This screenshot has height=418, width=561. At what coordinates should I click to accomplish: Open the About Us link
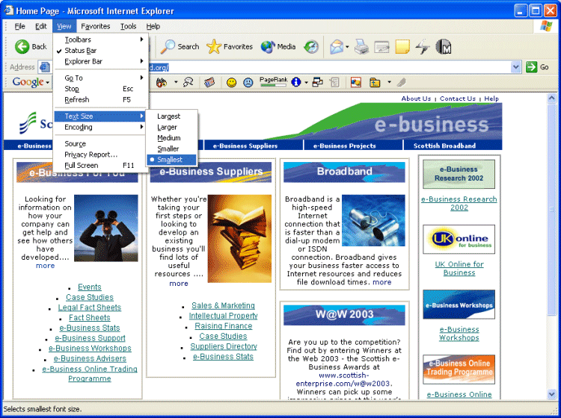(416, 99)
